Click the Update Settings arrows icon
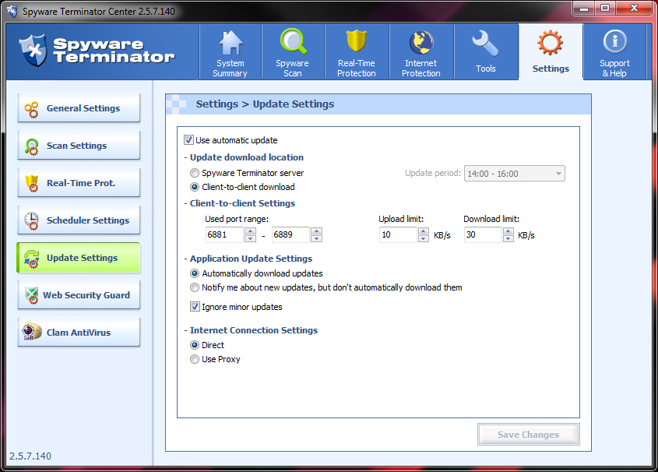The height and width of the screenshot is (472, 658). tap(31, 259)
